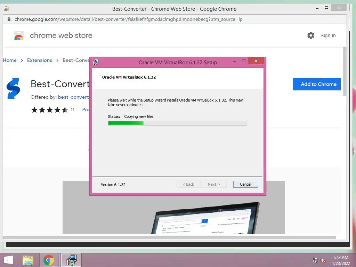Image resolution: width=356 pixels, height=267 pixels.
Task: Click the rating count 11
Action: 72,110
